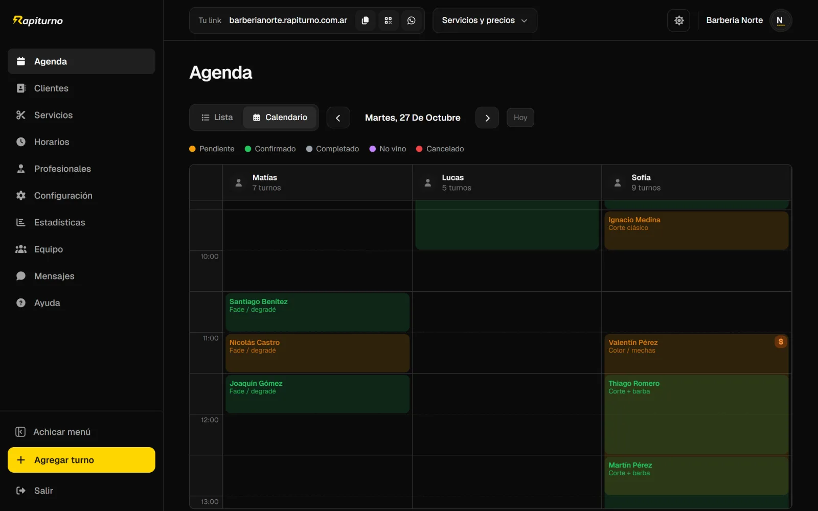Image resolution: width=818 pixels, height=511 pixels.
Task: Click the Cancelado legend label
Action: pos(445,149)
